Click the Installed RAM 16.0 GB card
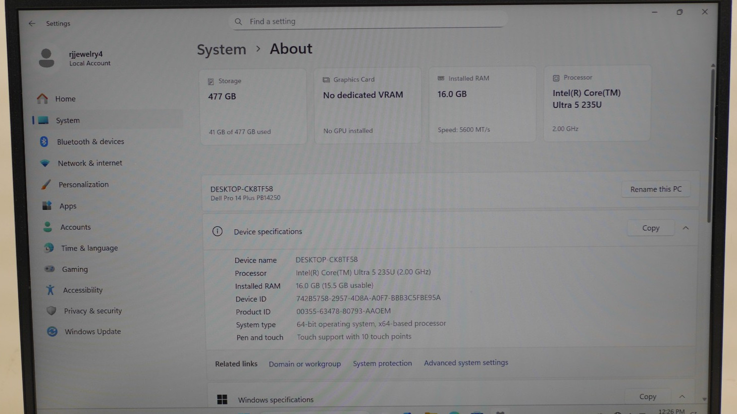Viewport: 737px width, 414px height. click(482, 104)
